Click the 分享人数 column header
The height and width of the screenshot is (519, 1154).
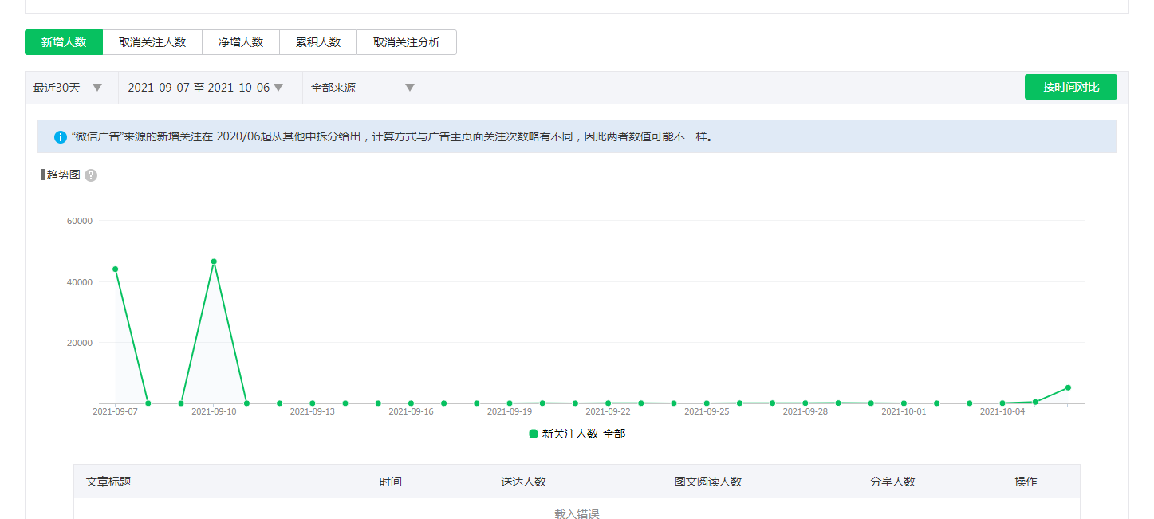pyautogui.click(x=892, y=482)
